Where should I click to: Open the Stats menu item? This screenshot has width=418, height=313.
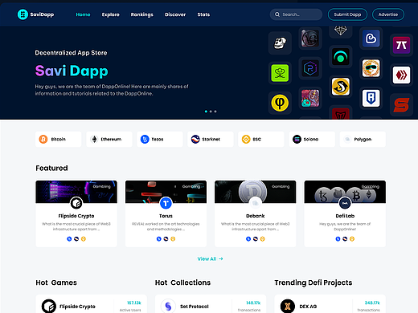(x=203, y=14)
